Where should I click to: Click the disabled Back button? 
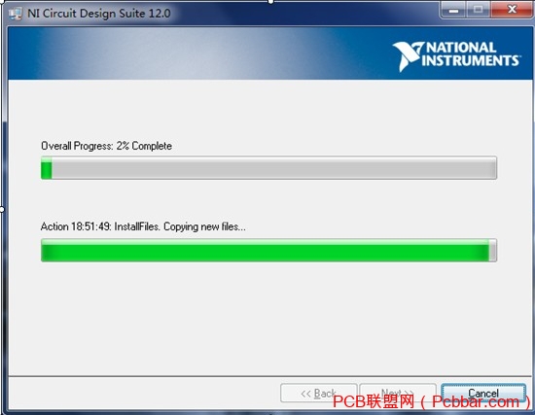tap(318, 394)
